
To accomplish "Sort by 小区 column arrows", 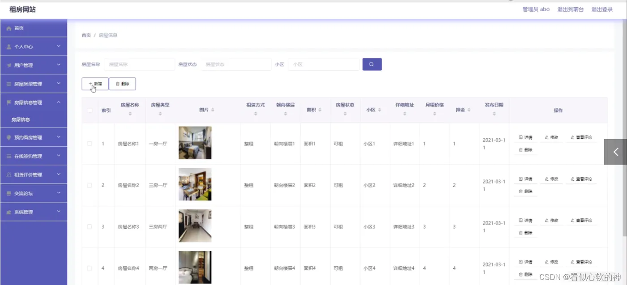I will click(379, 110).
